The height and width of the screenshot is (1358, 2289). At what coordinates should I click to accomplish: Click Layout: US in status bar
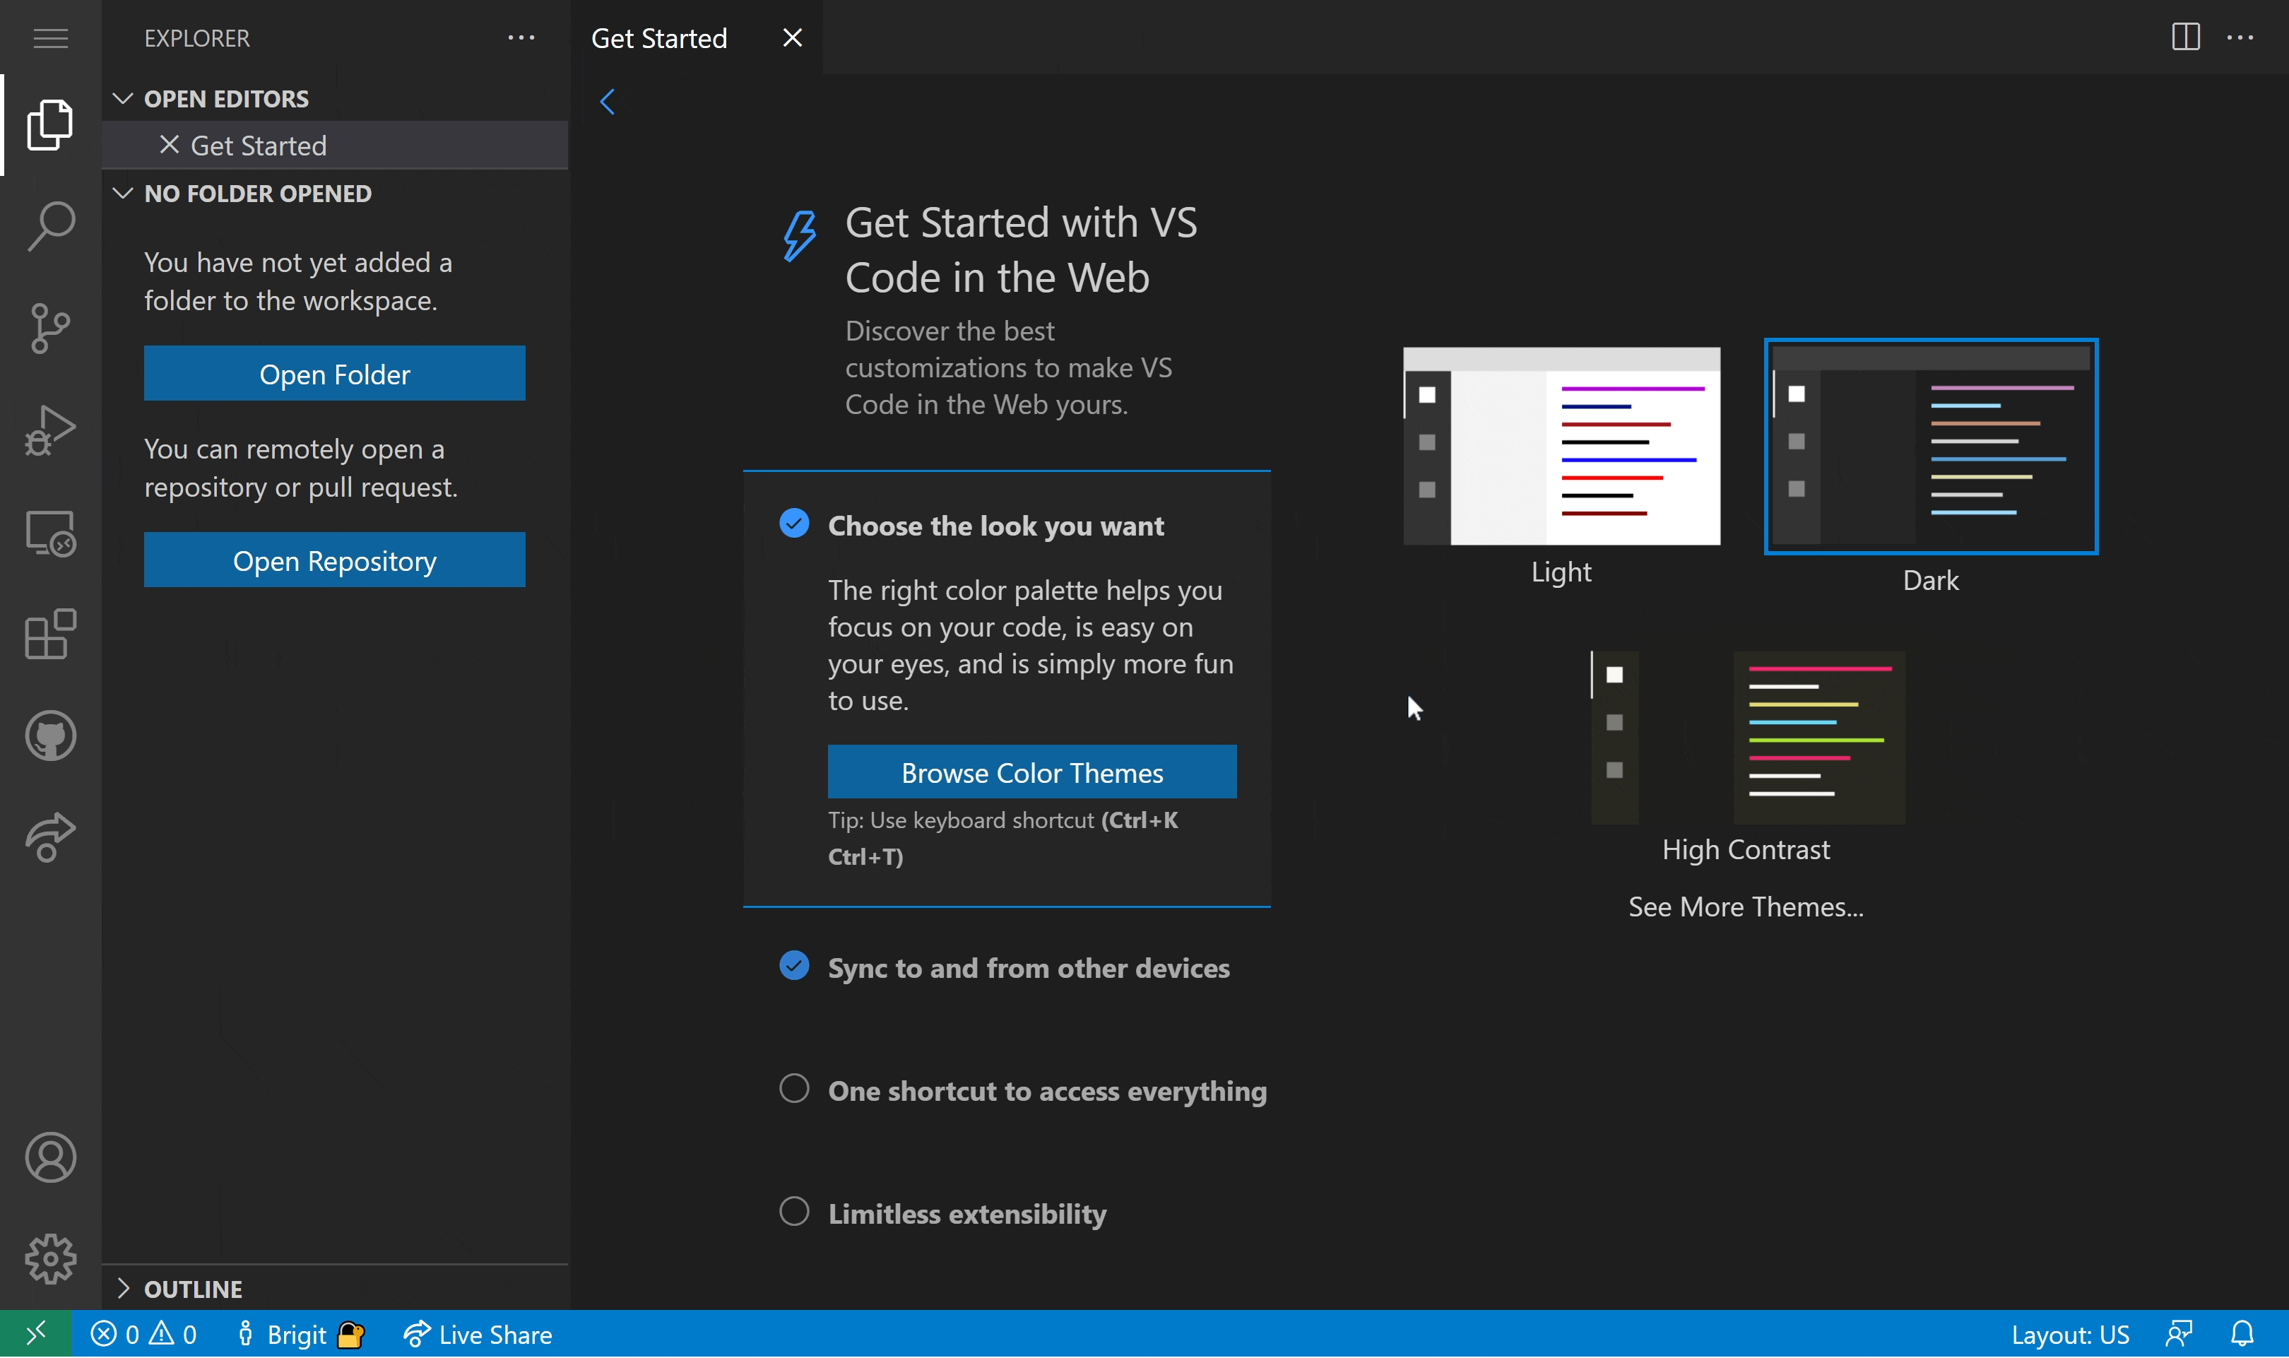point(2071,1334)
